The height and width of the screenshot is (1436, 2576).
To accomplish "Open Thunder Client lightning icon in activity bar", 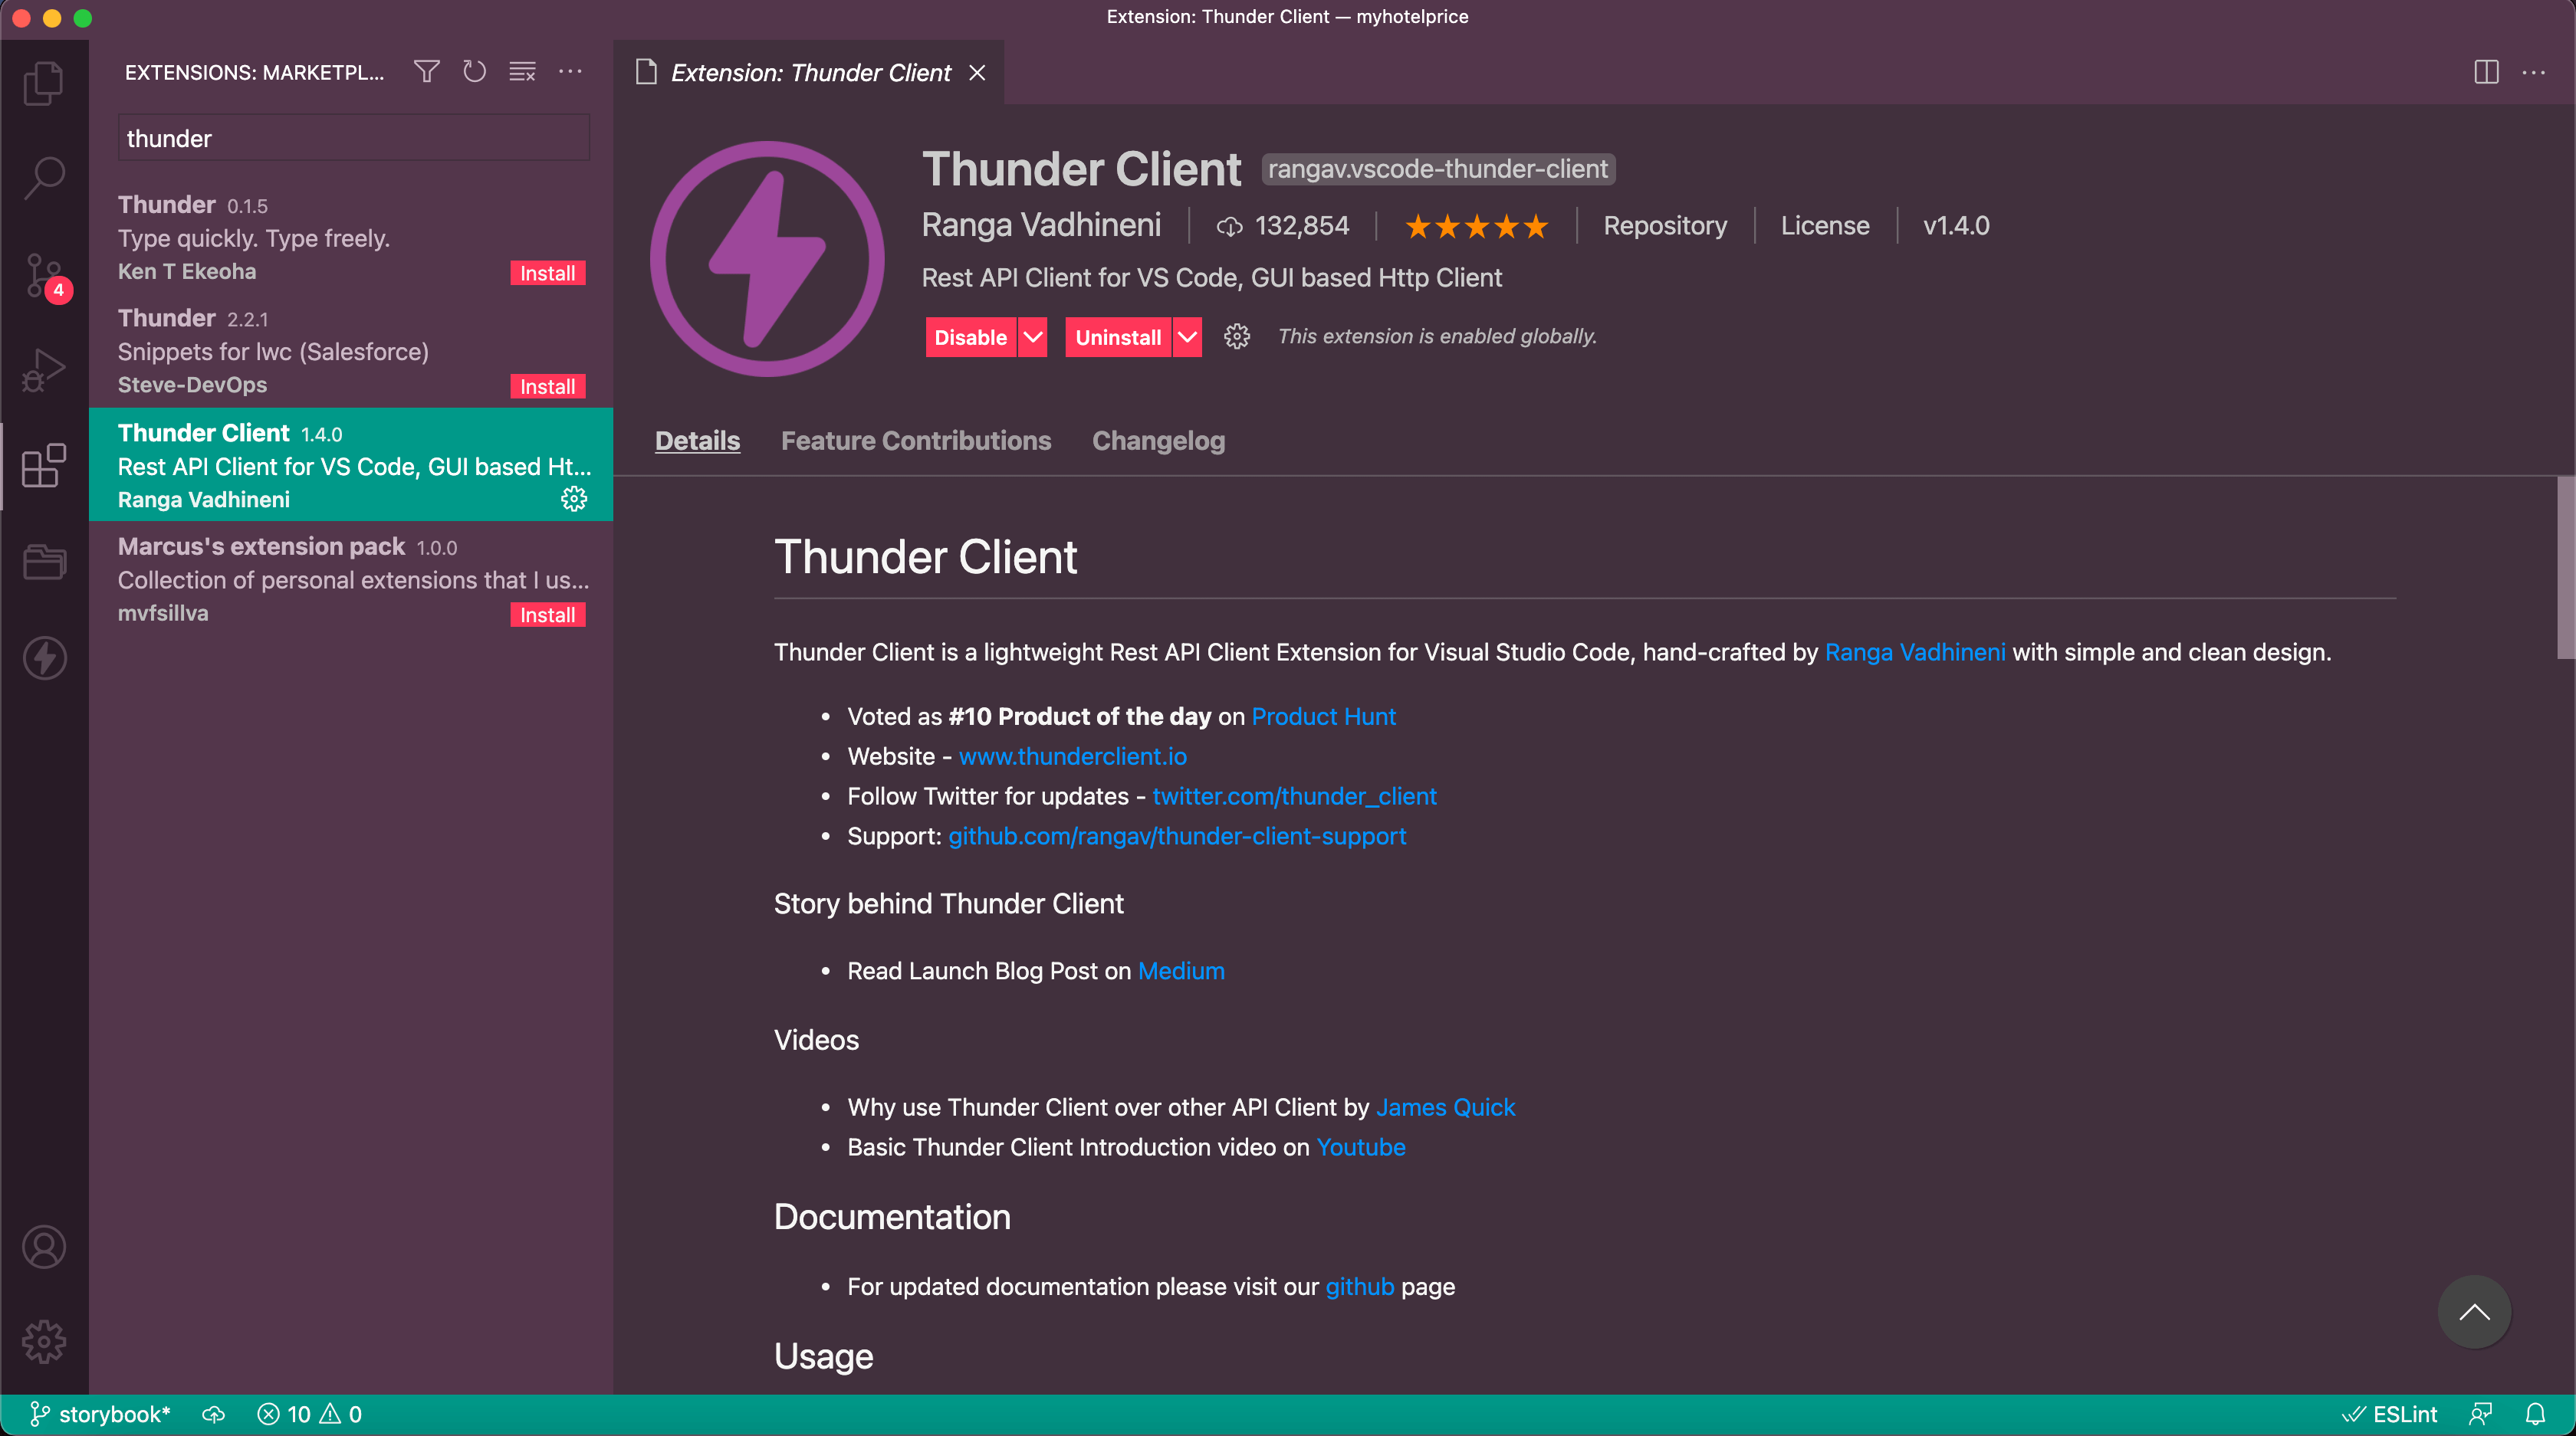I will click(44, 658).
